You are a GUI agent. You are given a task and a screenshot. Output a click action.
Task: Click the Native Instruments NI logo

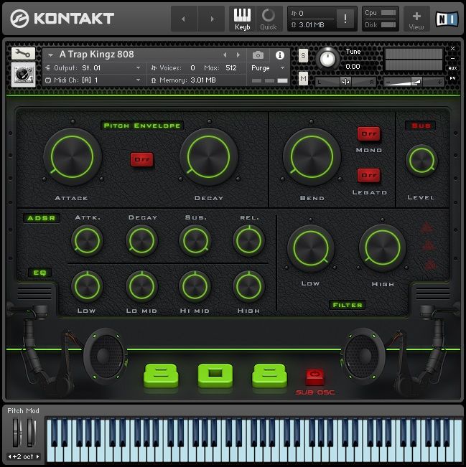[x=447, y=18]
